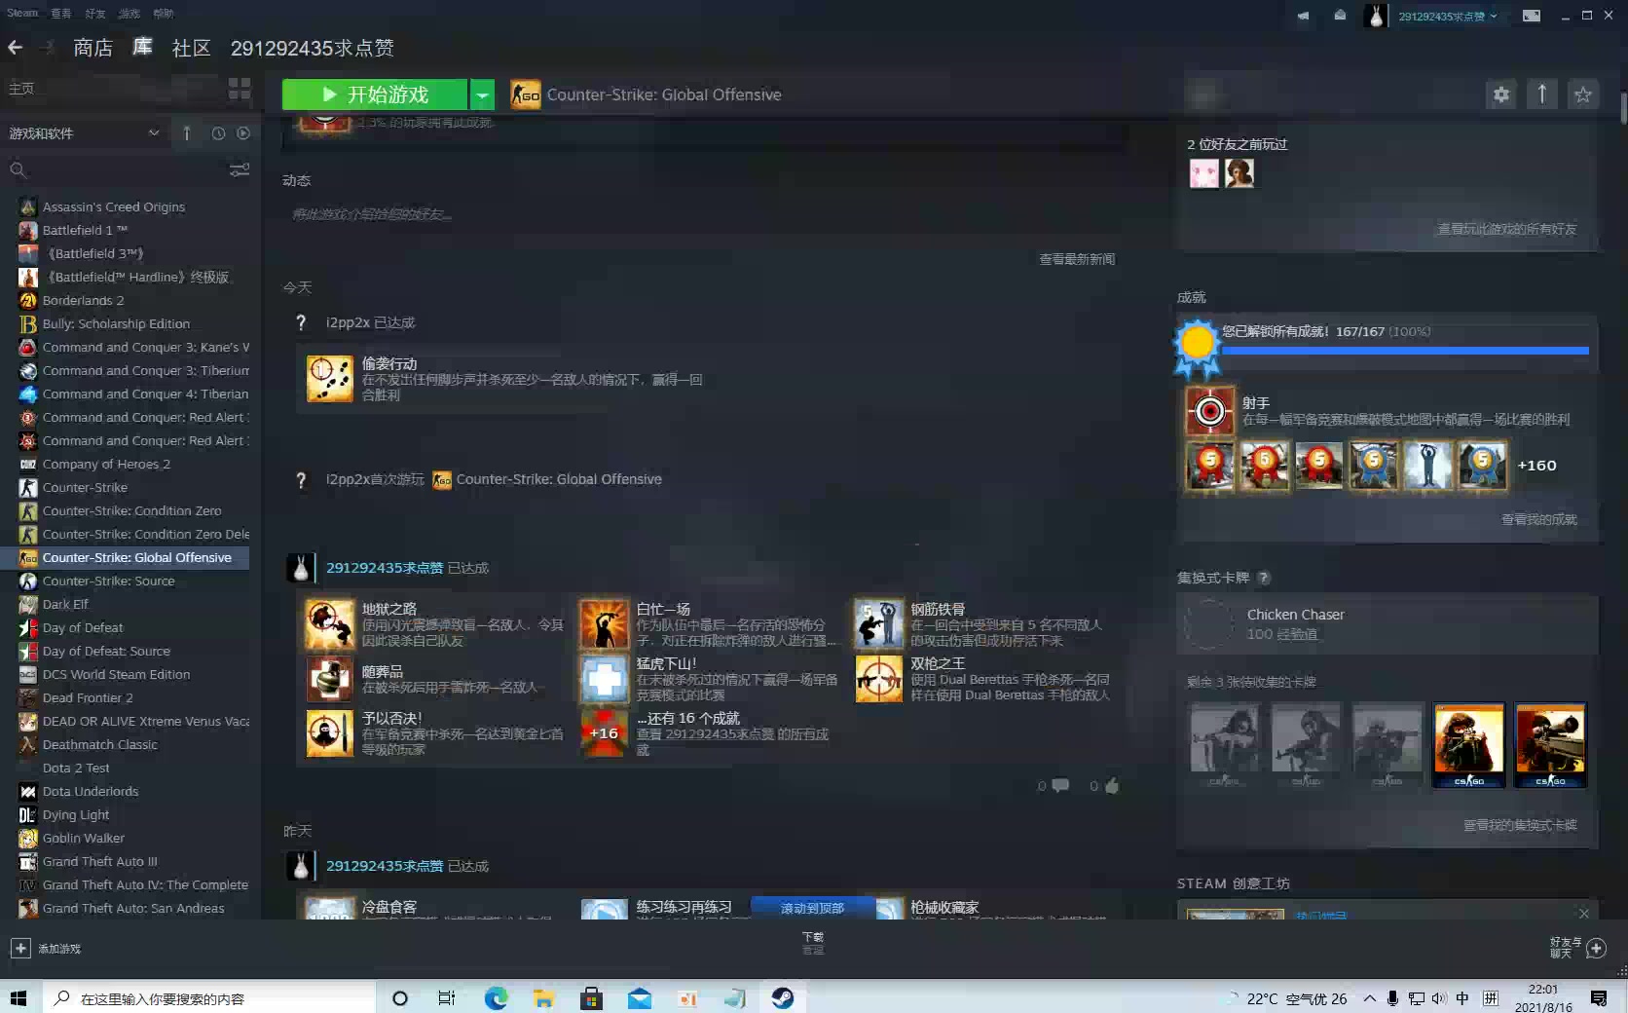Open library filter settings icon
The image size is (1628, 1013).
[240, 170]
